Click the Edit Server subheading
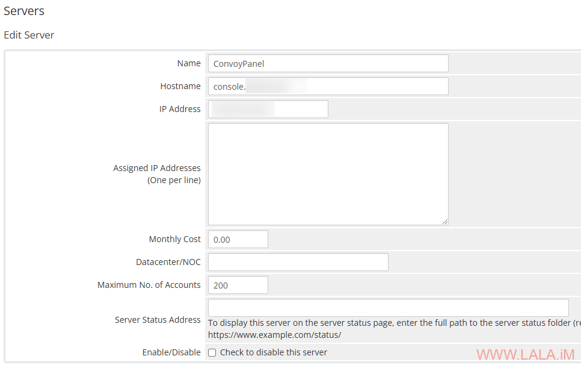The image size is (581, 365). click(29, 35)
